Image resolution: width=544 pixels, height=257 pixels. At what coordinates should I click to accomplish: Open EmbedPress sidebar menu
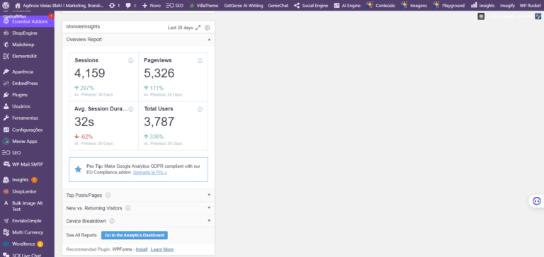pyautogui.click(x=27, y=84)
